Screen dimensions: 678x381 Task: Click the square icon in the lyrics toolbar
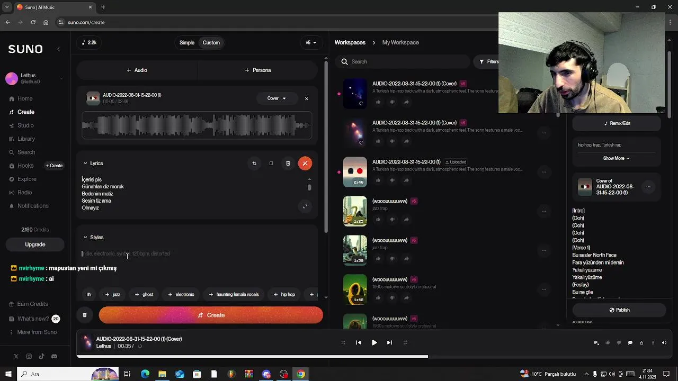271,164
